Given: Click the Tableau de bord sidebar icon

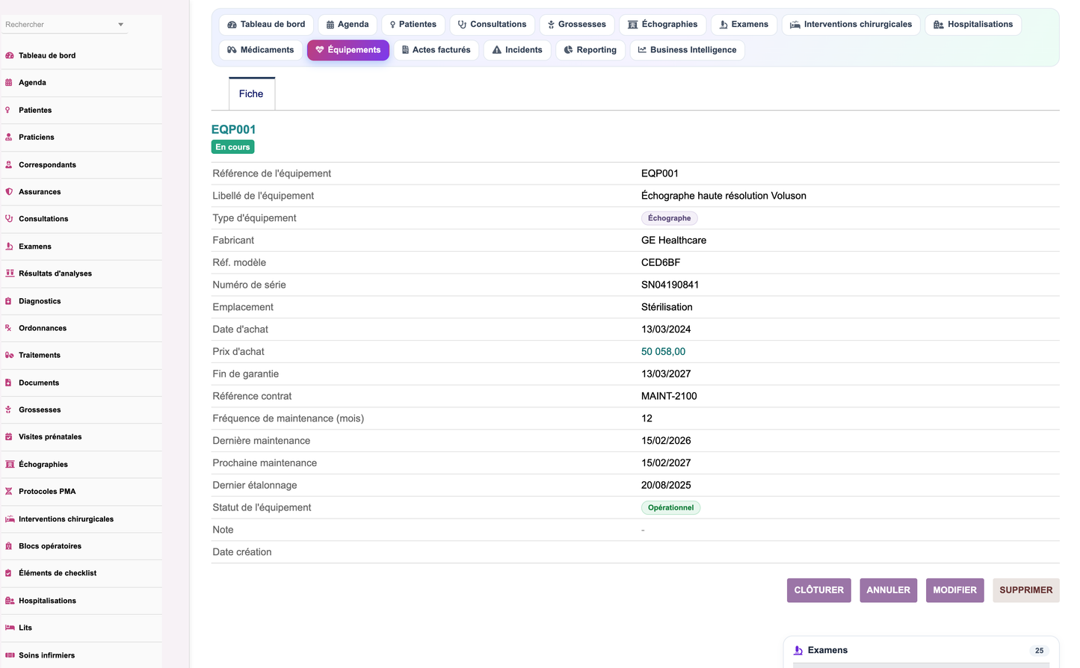Looking at the screenshot, I should 9,55.
